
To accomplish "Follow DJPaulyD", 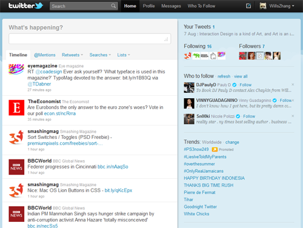I will [x=245, y=85].
